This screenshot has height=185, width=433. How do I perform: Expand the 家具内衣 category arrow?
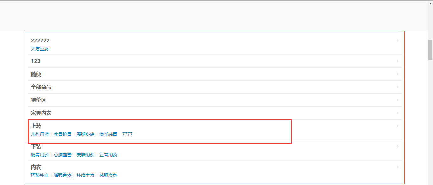click(397, 113)
